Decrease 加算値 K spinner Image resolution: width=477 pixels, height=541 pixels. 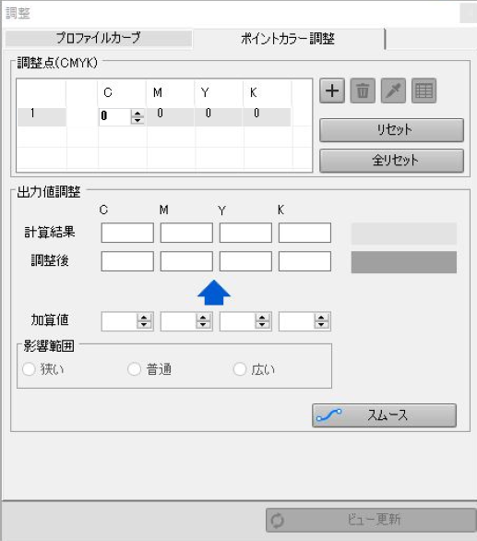(x=321, y=325)
